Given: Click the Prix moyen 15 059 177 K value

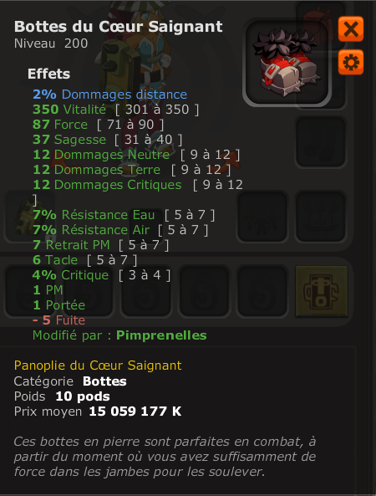Looking at the screenshot, I should point(135,412).
